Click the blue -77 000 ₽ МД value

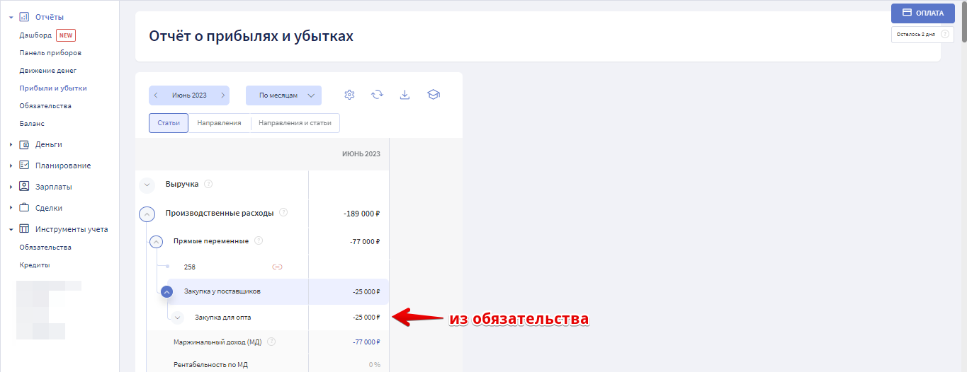pyautogui.click(x=366, y=342)
